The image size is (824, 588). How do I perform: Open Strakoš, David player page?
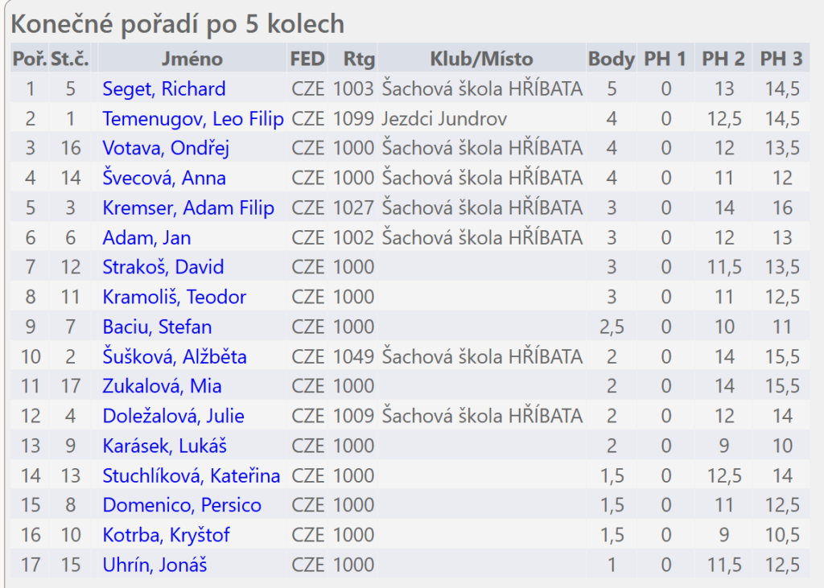click(x=163, y=267)
